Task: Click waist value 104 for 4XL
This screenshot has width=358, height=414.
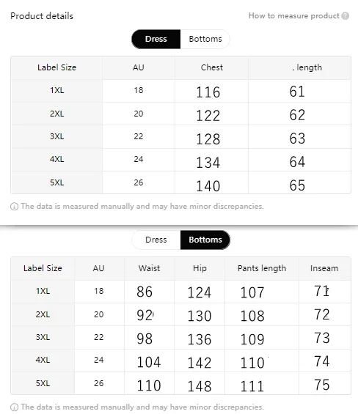Action: point(149,362)
